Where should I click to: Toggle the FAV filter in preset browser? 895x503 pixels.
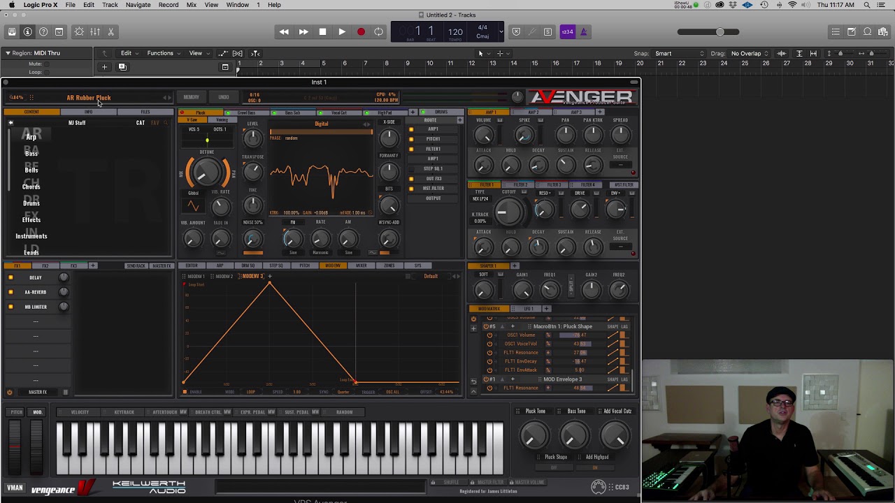click(155, 123)
